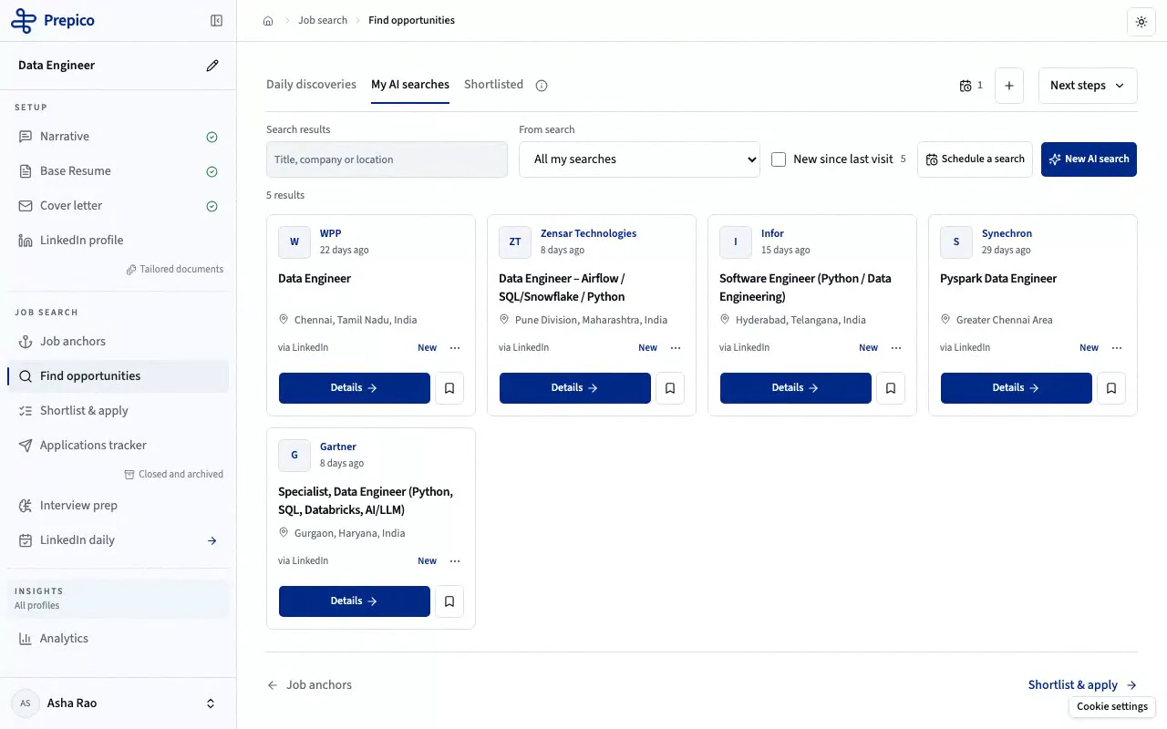The height and width of the screenshot is (729, 1167).
Task: Tick the New since last visit checkbox
Action: (x=779, y=159)
